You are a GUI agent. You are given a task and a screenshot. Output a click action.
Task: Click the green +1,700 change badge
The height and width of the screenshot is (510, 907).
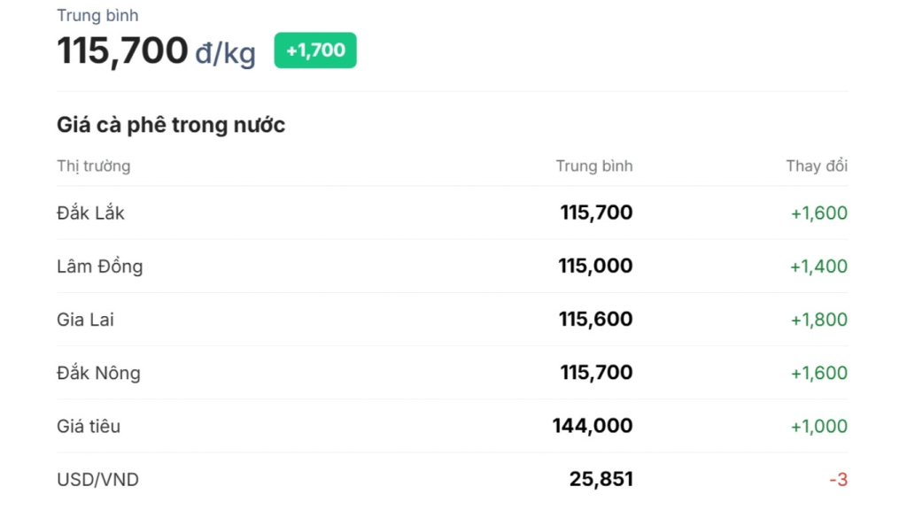point(315,50)
